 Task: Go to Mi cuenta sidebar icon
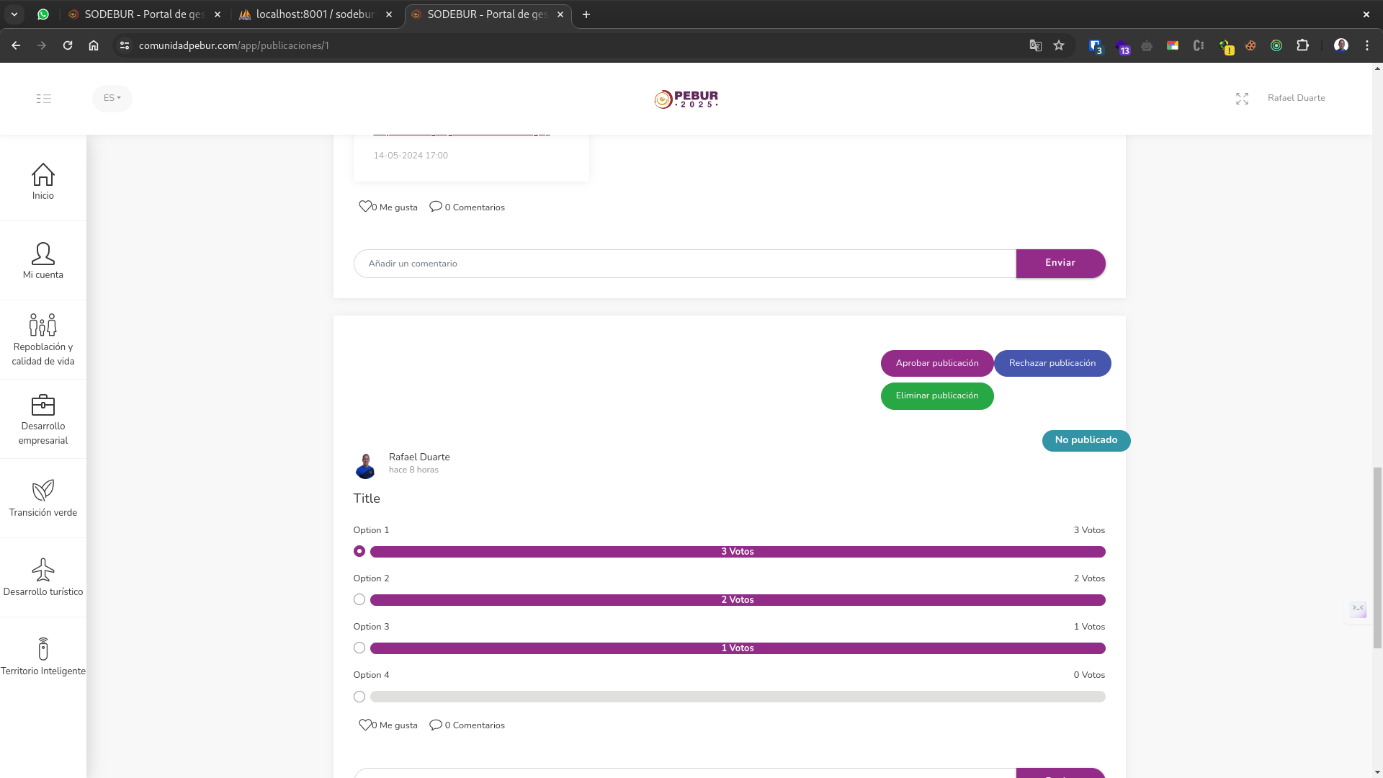(x=43, y=254)
